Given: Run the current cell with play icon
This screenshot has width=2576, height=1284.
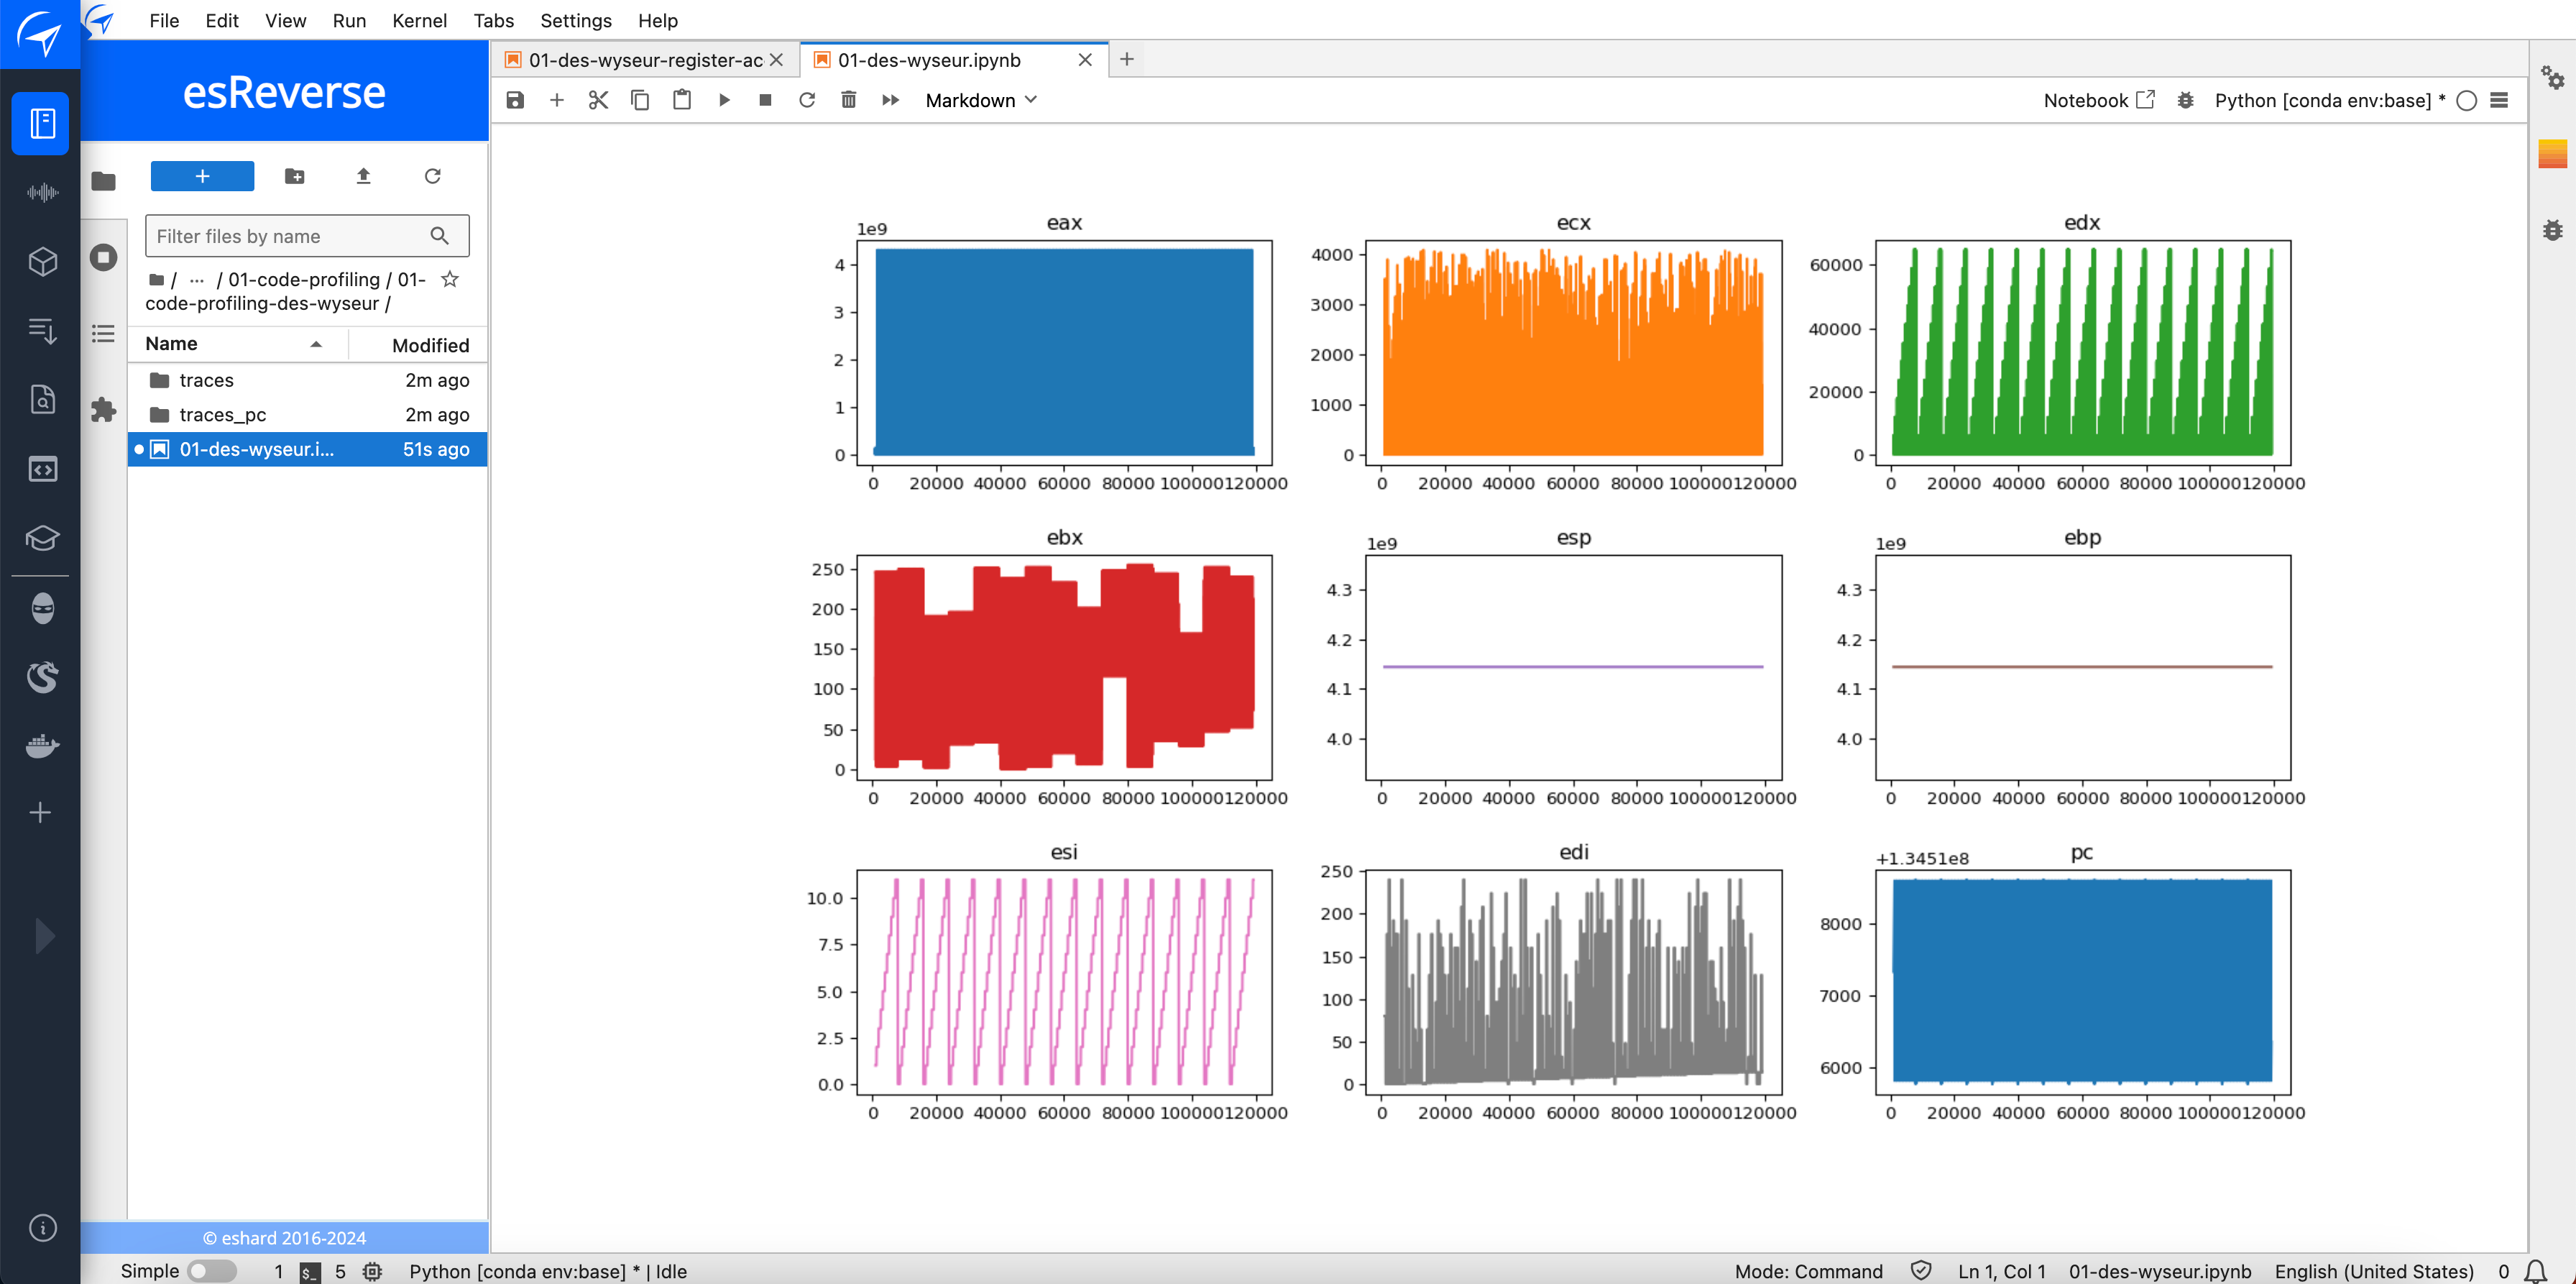Looking at the screenshot, I should [x=724, y=100].
